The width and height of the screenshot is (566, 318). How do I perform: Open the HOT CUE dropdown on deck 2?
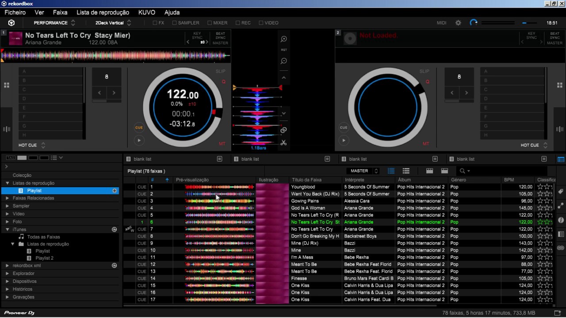[x=534, y=145]
